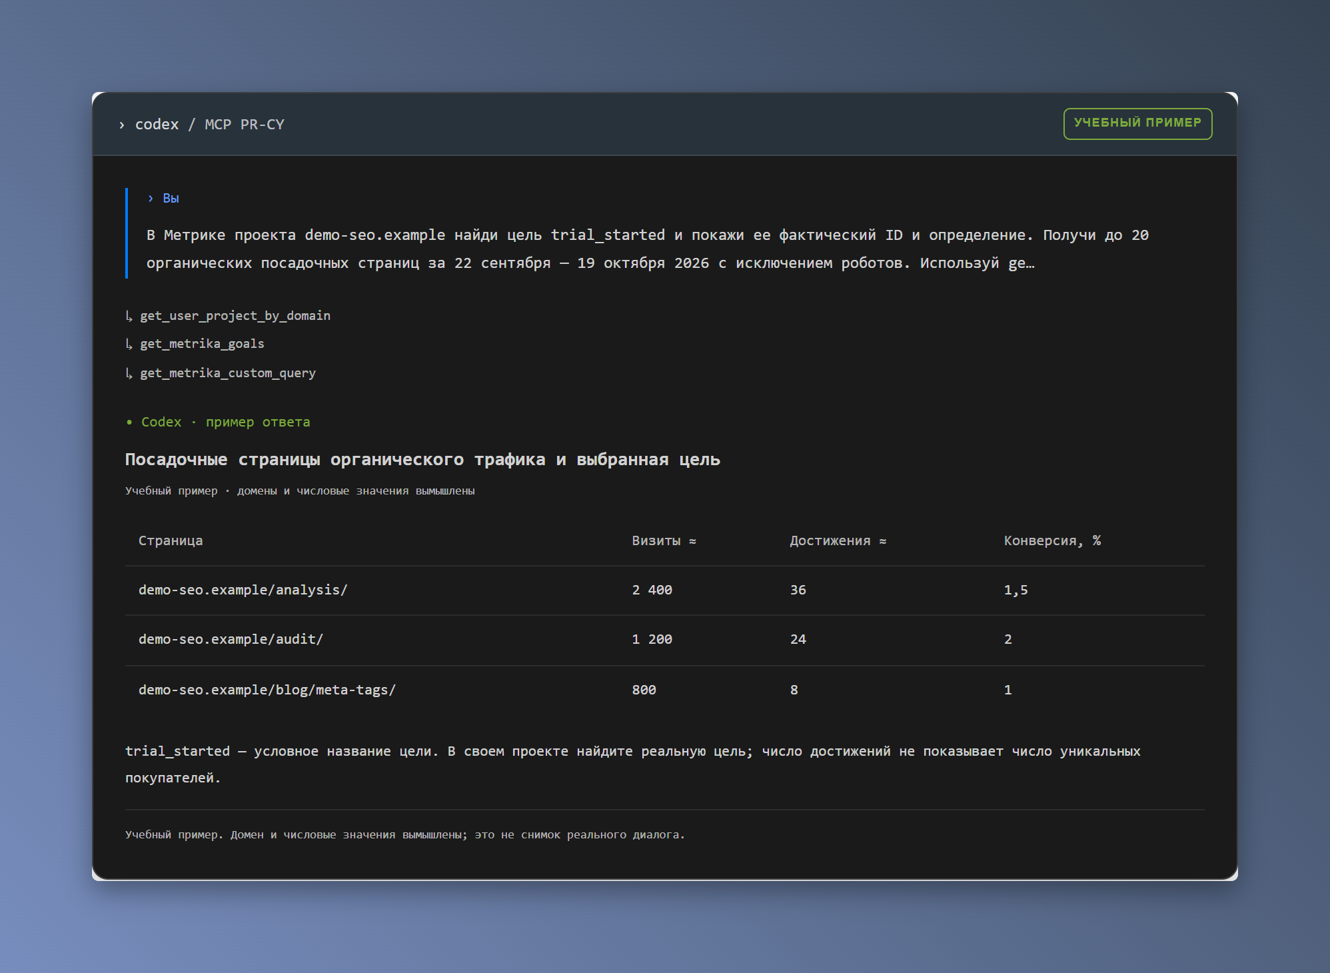Screen dimensions: 1330x973
Task: Open the get_metrika_custom_query tool call
Action: pos(228,373)
